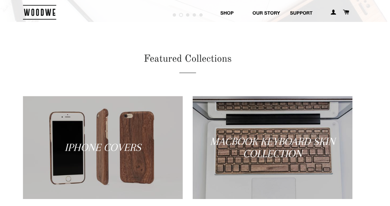390x206 pixels.
Task: Jump to the fifth slideshow dot
Action: pyautogui.click(x=201, y=15)
